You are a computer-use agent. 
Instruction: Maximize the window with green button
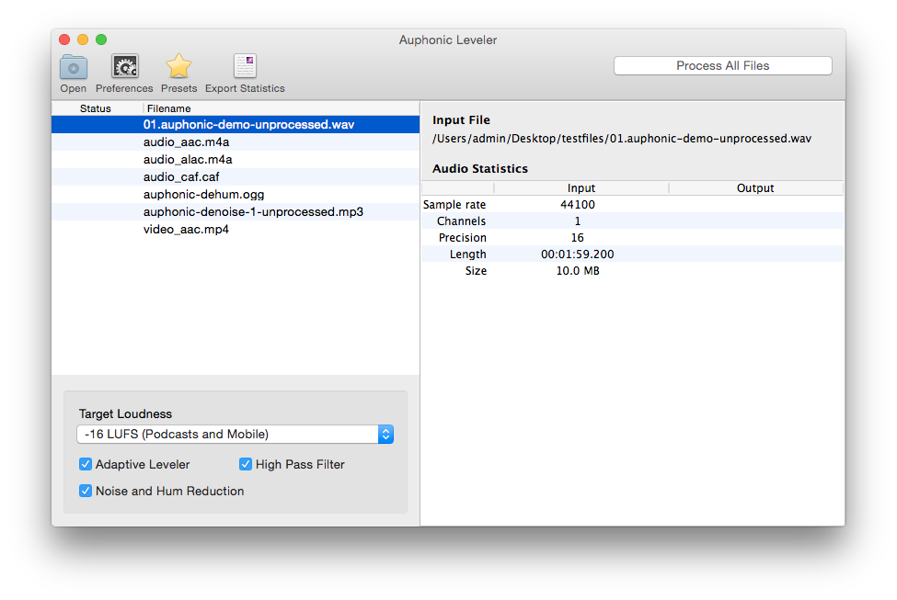click(x=101, y=40)
